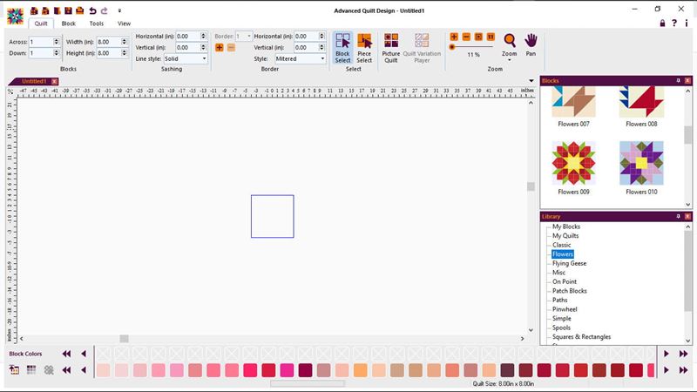Toggle the Library panel auto-hide pin
This screenshot has height=392, width=697.
tap(677, 216)
